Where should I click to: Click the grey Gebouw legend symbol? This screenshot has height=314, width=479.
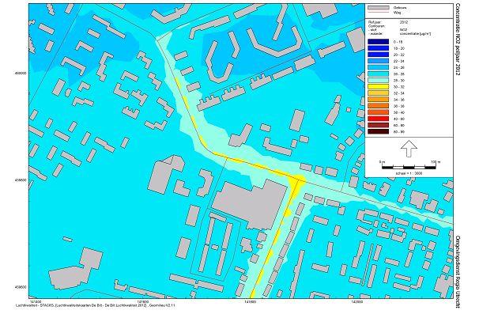[378, 8]
